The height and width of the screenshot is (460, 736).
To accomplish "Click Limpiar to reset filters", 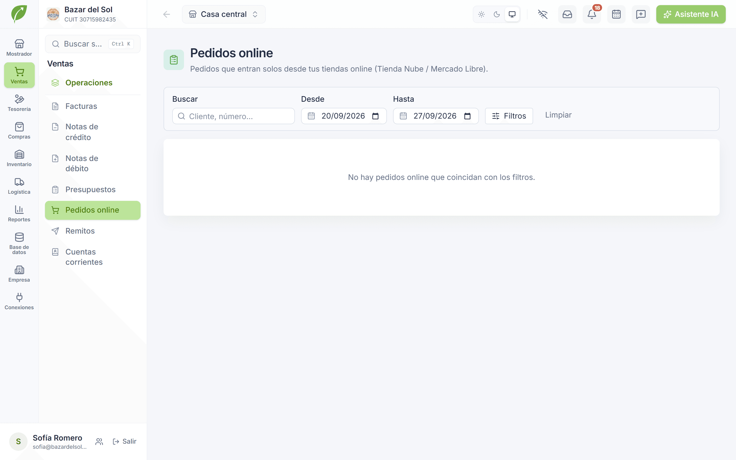I will pos(558,115).
